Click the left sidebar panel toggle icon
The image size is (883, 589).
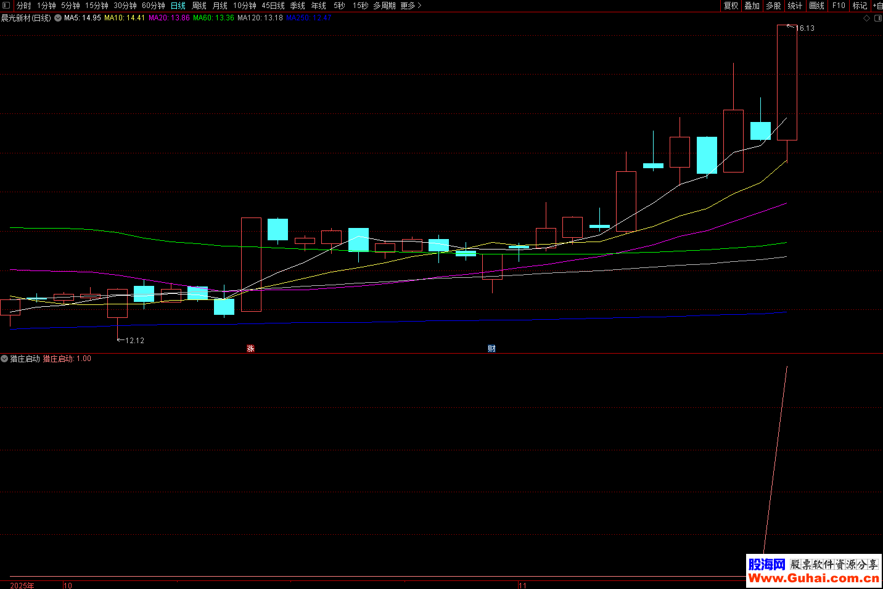(x=6, y=6)
